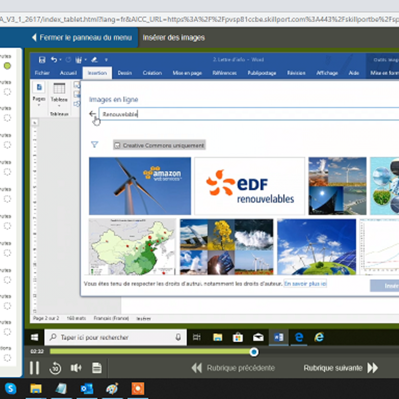Open the Pages button in ribbon
Viewport: 399px width, 399px height.
click(39, 94)
